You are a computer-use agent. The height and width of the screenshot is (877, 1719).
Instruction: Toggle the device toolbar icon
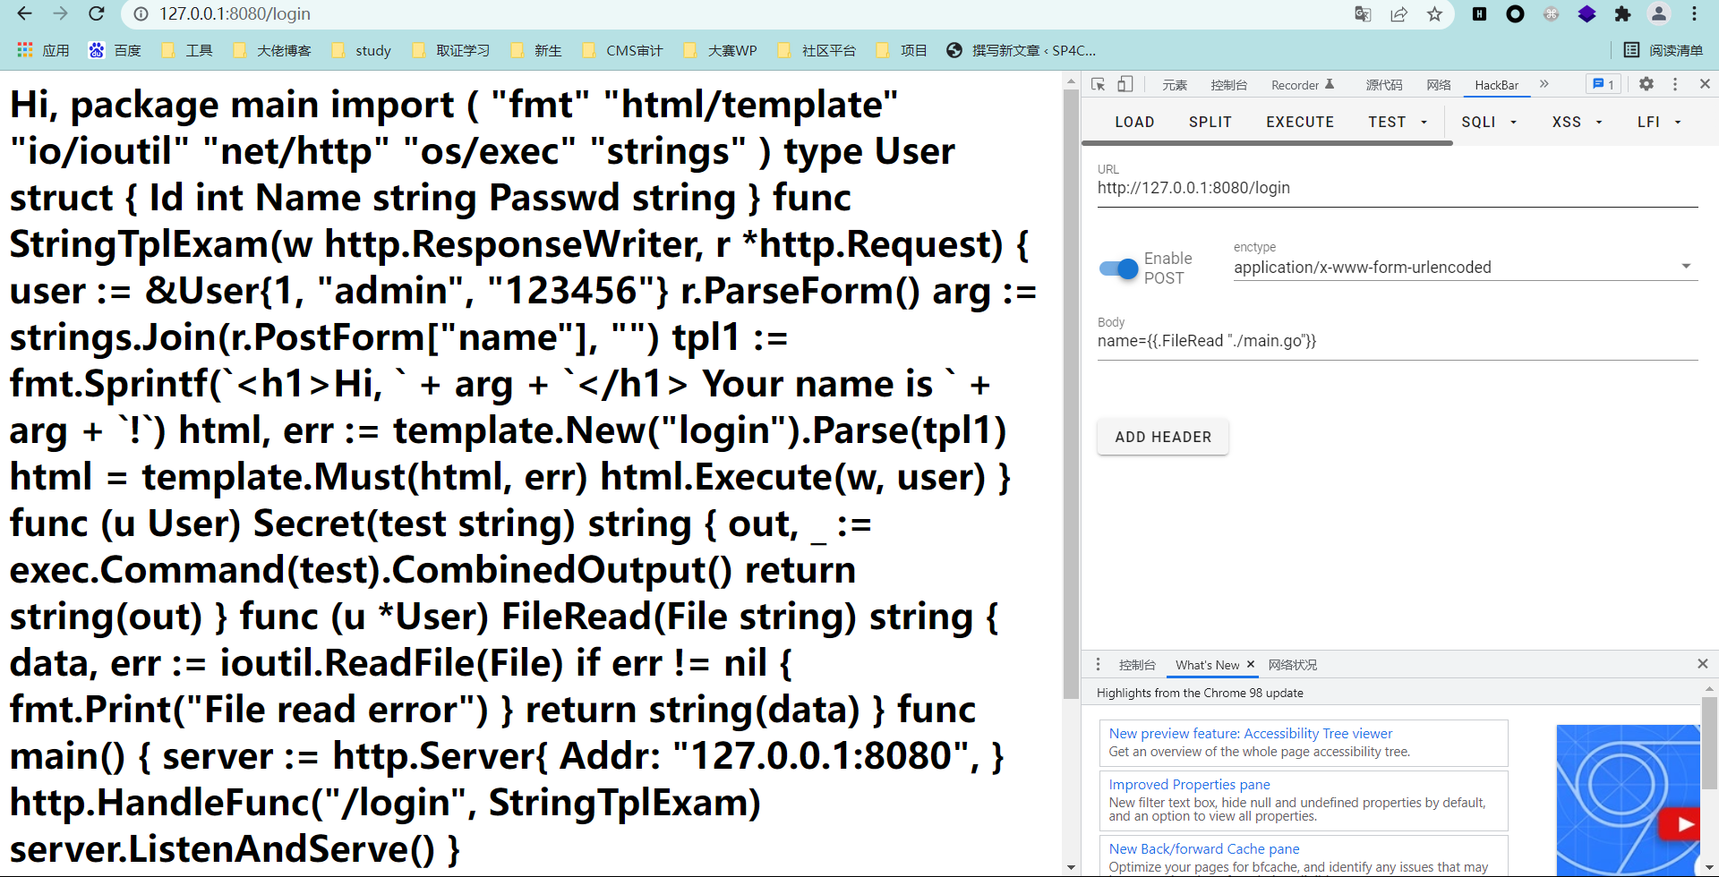[1125, 84]
